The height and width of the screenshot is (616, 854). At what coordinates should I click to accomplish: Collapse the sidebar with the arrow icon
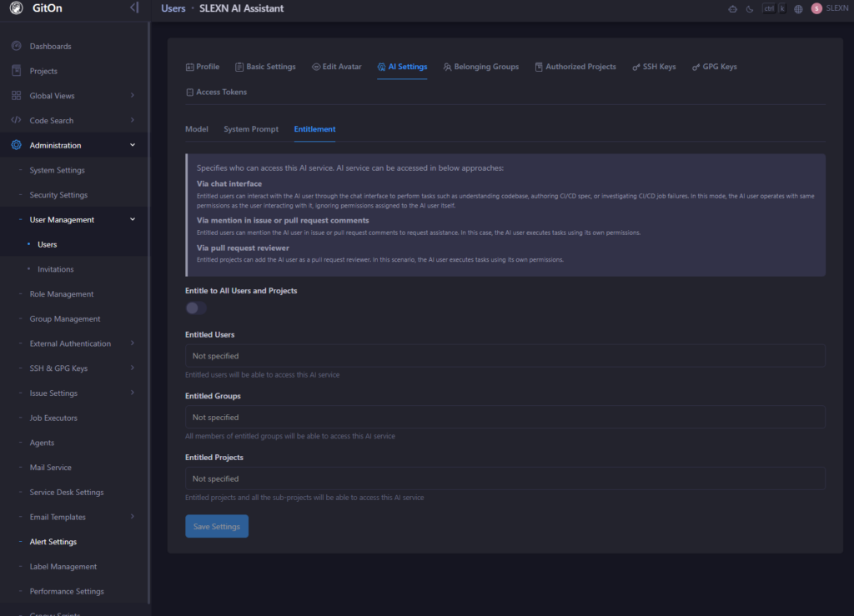tap(134, 8)
